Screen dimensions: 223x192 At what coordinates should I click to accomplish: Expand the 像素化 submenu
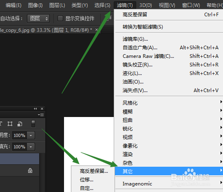point(169,146)
